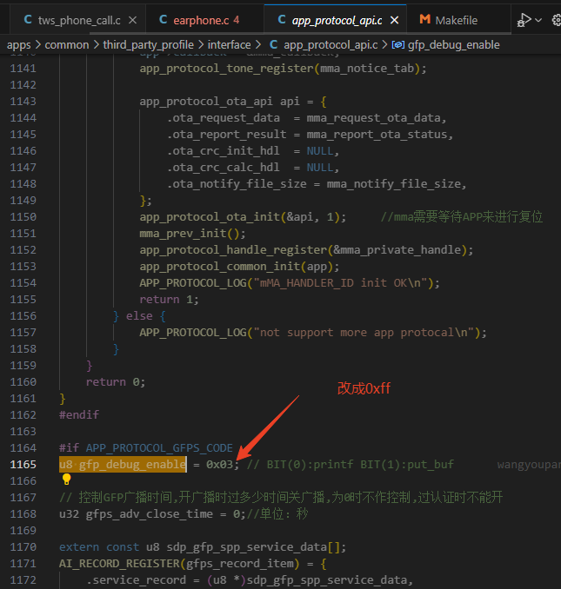Click .ota_request_data field on line 1144
561x589 pixels.
click(224, 118)
